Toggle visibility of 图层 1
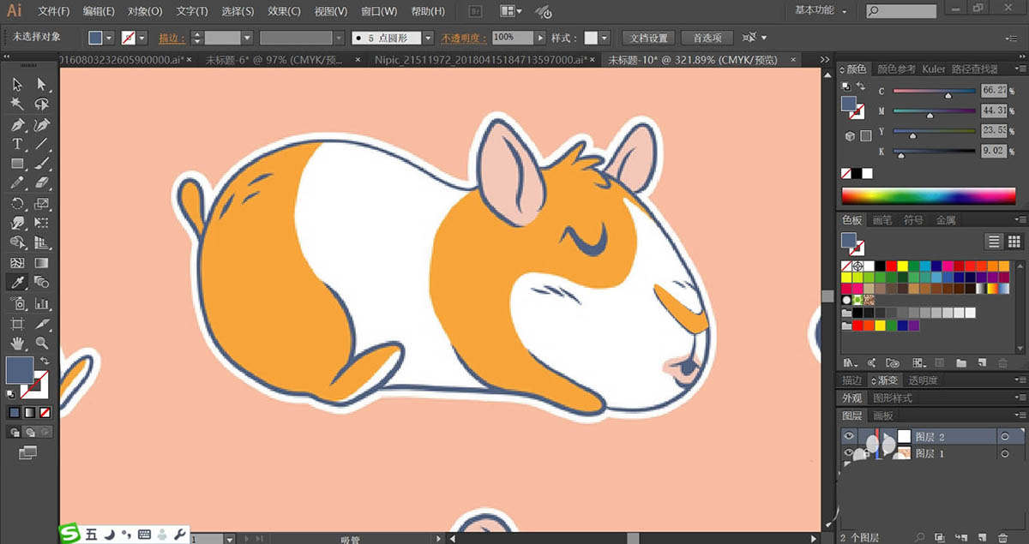Image resolution: width=1029 pixels, height=544 pixels. click(x=849, y=453)
